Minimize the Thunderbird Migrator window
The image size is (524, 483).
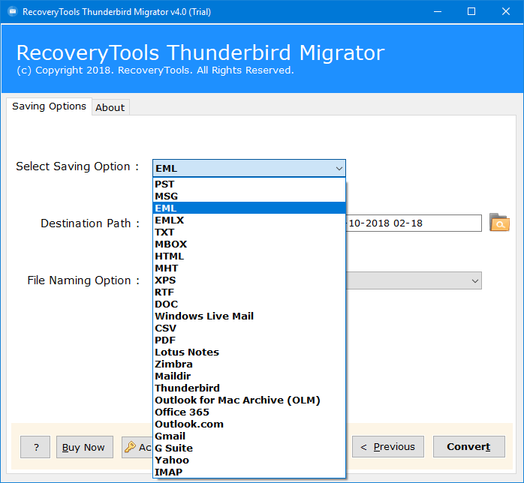click(438, 12)
